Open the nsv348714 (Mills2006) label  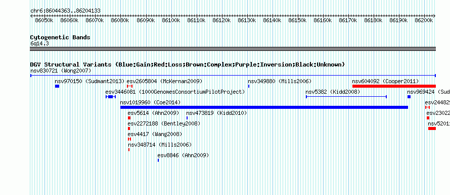(160, 145)
